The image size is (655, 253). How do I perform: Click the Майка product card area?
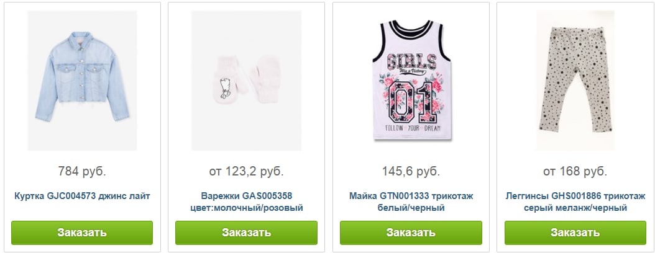tap(411, 127)
